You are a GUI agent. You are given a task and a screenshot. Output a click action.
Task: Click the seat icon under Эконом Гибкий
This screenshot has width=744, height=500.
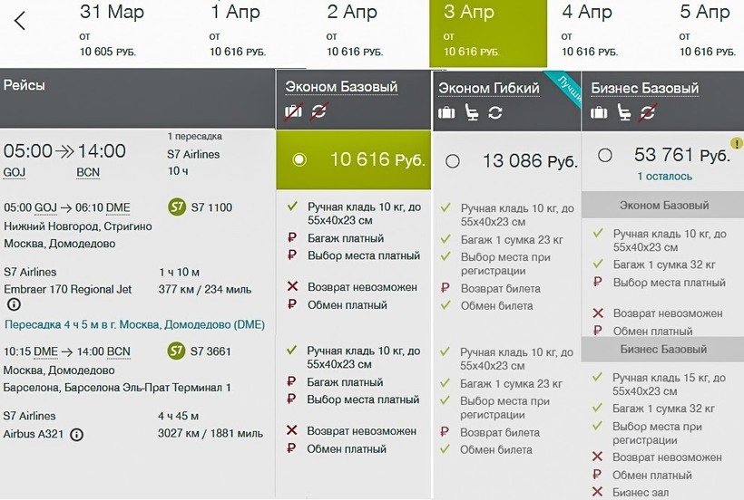pyautogui.click(x=471, y=112)
